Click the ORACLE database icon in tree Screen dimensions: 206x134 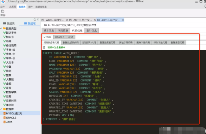point(4,117)
